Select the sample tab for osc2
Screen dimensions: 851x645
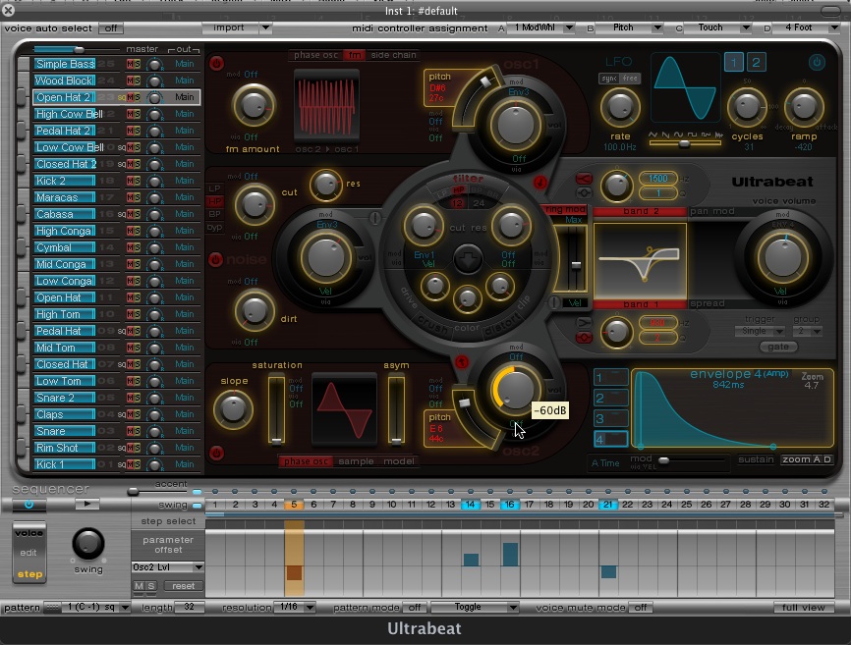point(357,461)
